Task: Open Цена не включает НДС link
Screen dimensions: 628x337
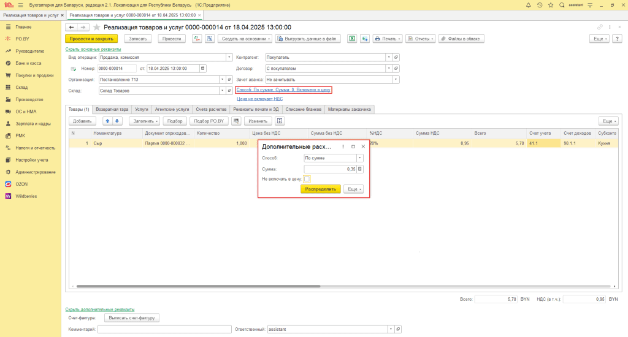Action: pyautogui.click(x=259, y=99)
